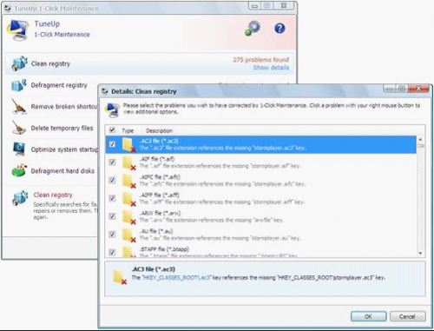Select the Remove broken shortcuts task
Viewport: 434px width, 331px height.
click(64, 107)
